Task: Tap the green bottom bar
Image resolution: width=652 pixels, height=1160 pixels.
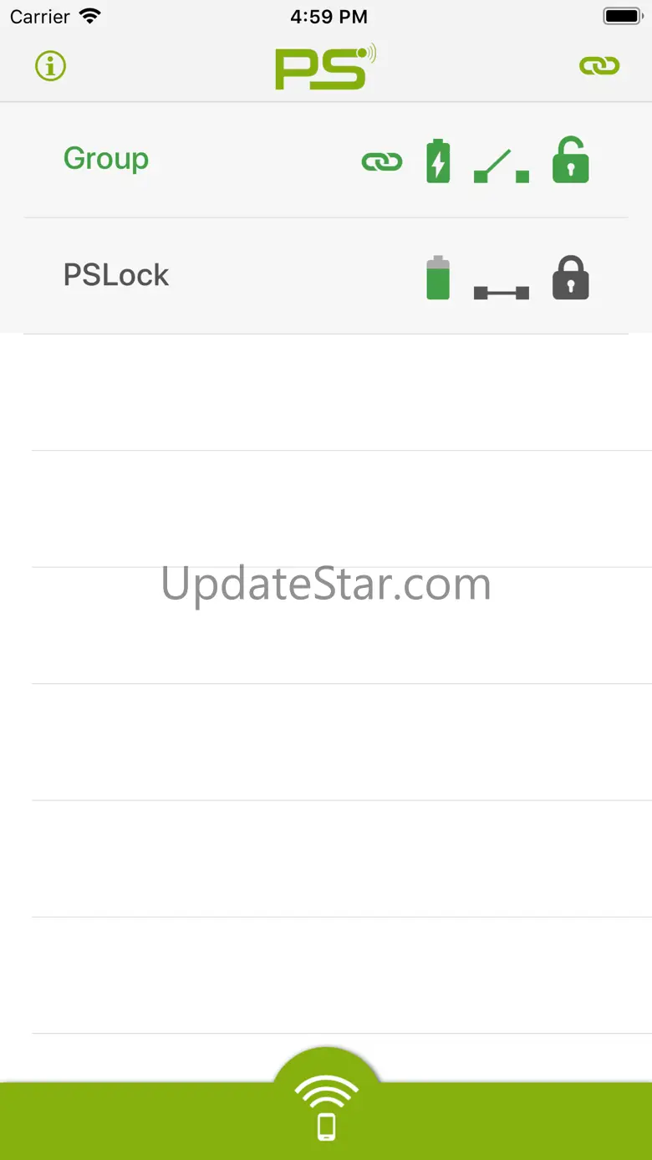Action: click(x=326, y=1122)
